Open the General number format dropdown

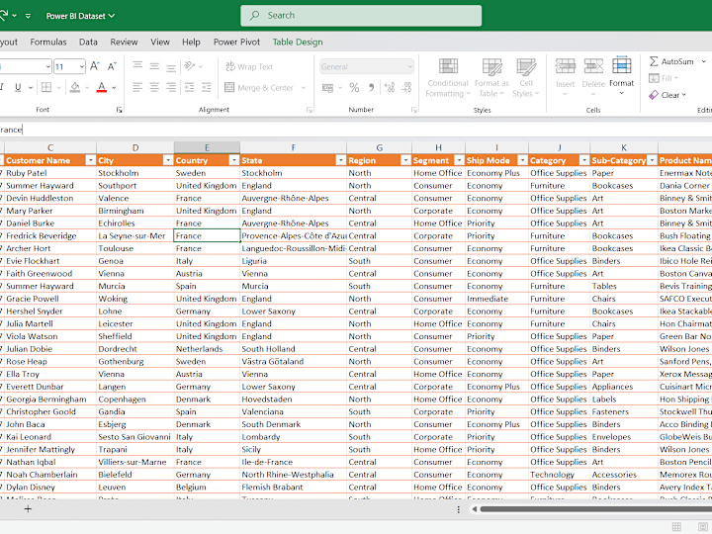367,67
